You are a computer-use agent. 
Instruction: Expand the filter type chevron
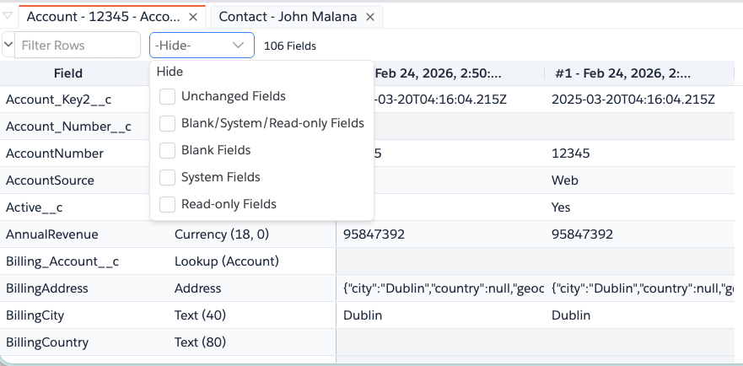click(8, 45)
